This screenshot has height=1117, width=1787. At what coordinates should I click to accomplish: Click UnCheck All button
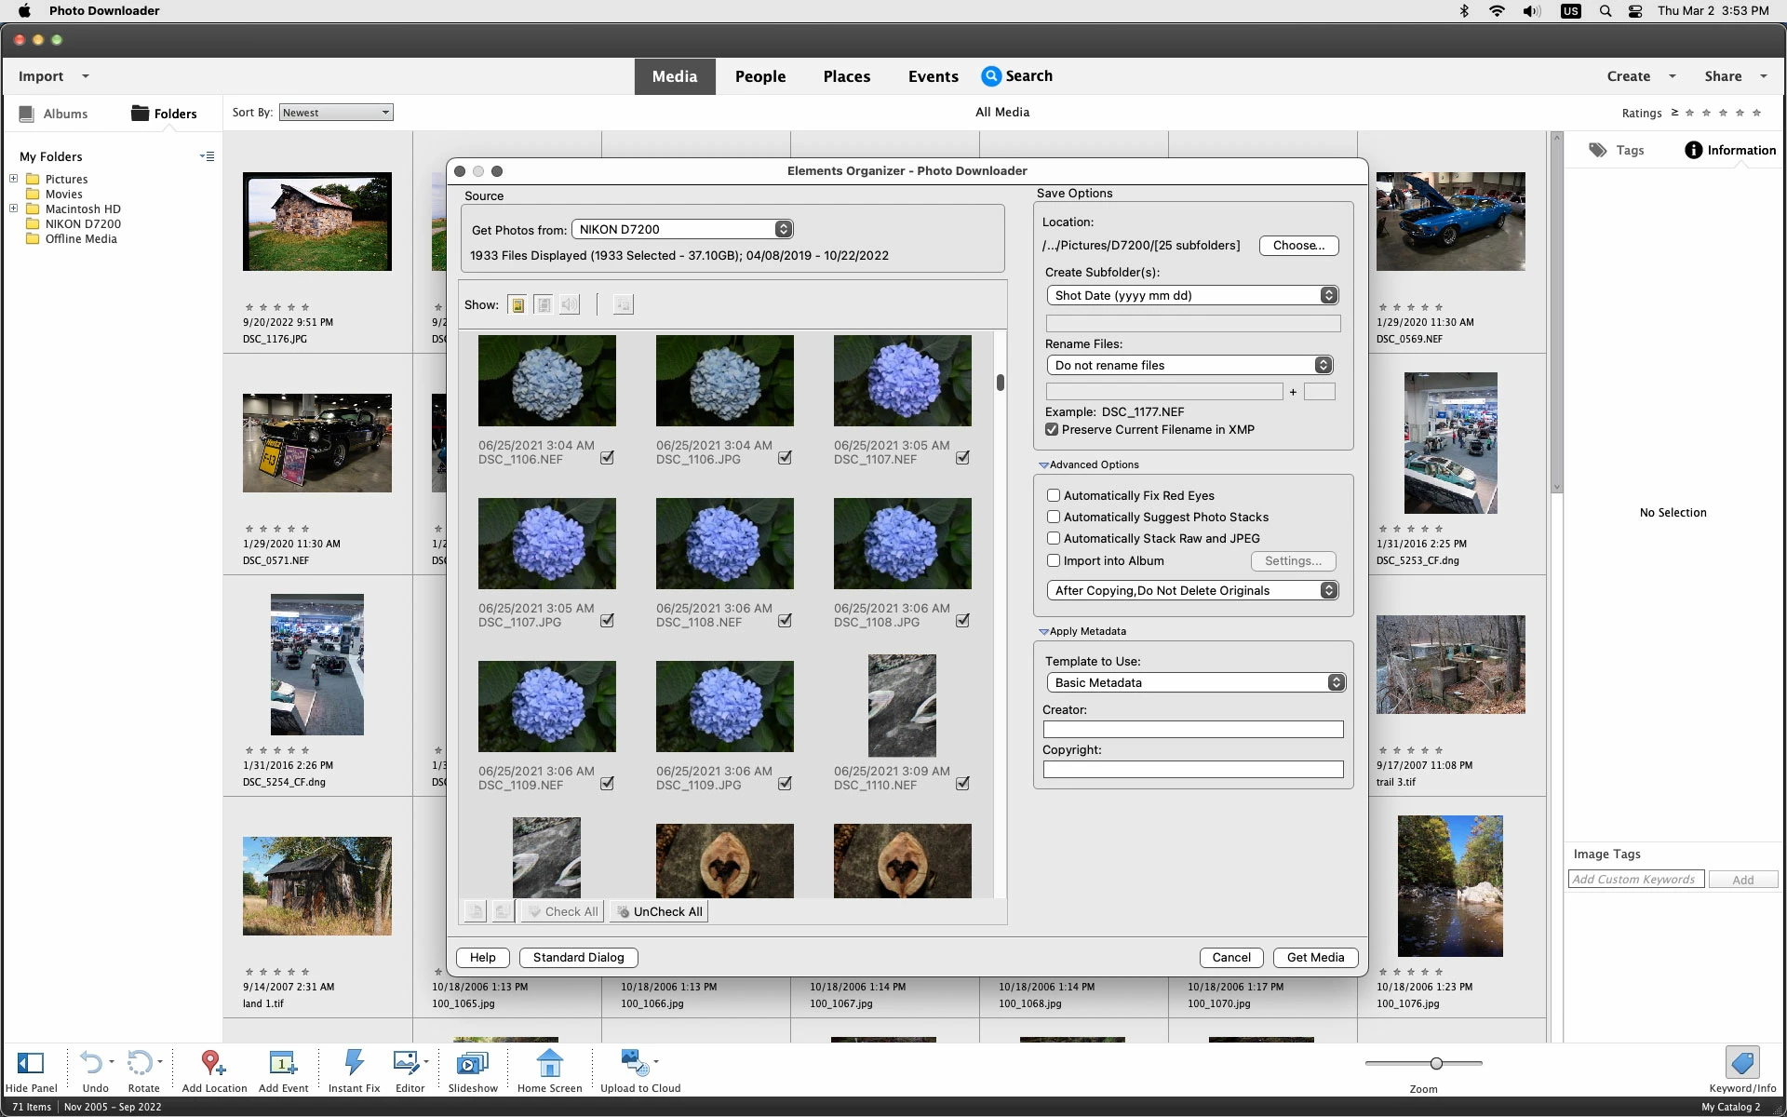pyautogui.click(x=659, y=911)
